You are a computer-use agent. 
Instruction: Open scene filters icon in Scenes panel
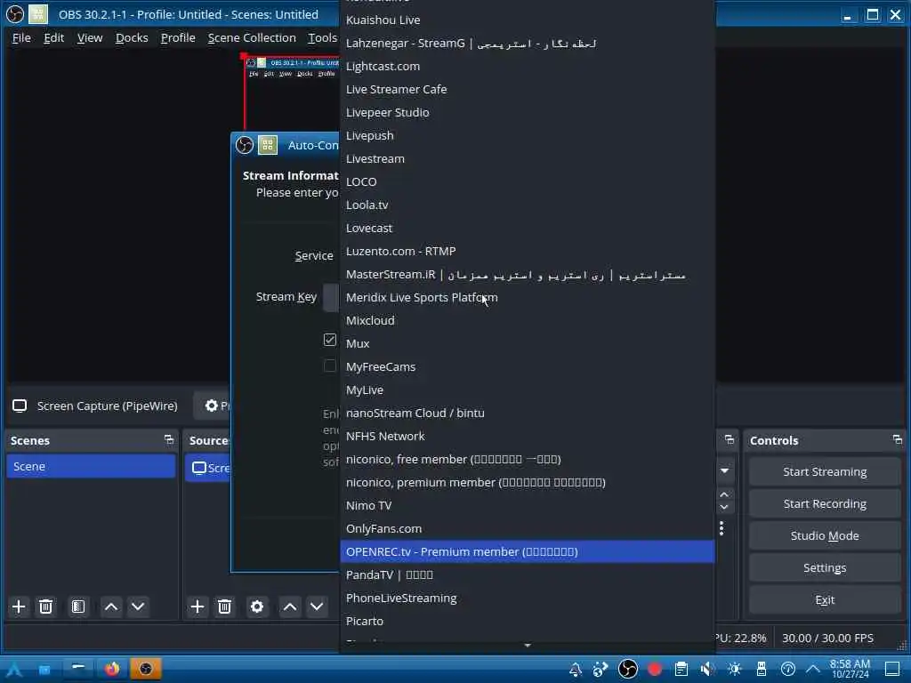[x=78, y=607]
